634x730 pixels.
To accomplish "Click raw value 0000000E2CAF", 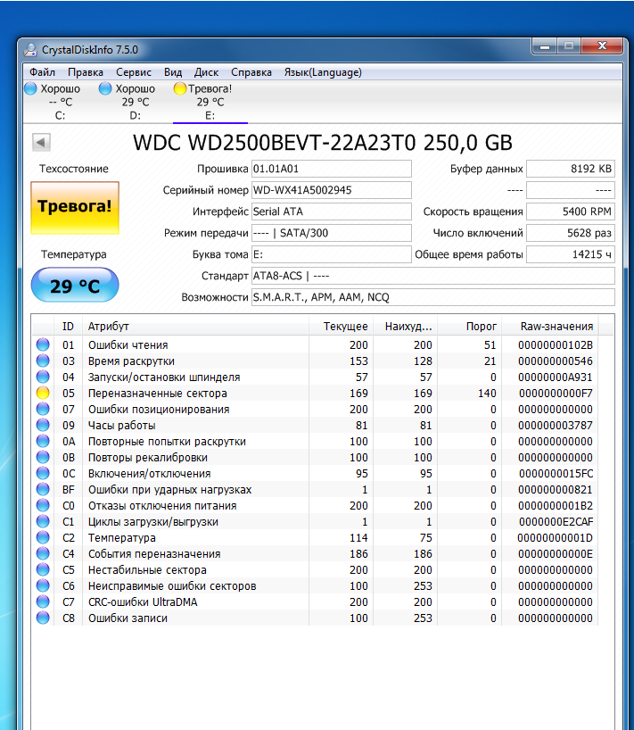I will click(x=556, y=522).
